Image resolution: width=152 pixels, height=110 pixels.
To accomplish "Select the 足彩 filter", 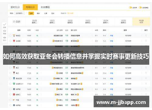I will coord(53,13).
